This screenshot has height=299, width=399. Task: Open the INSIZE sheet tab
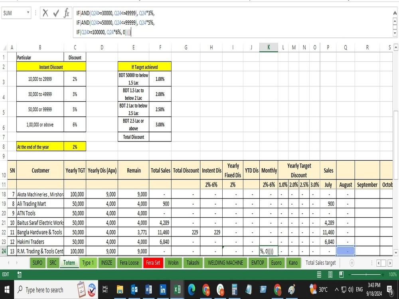107,263
